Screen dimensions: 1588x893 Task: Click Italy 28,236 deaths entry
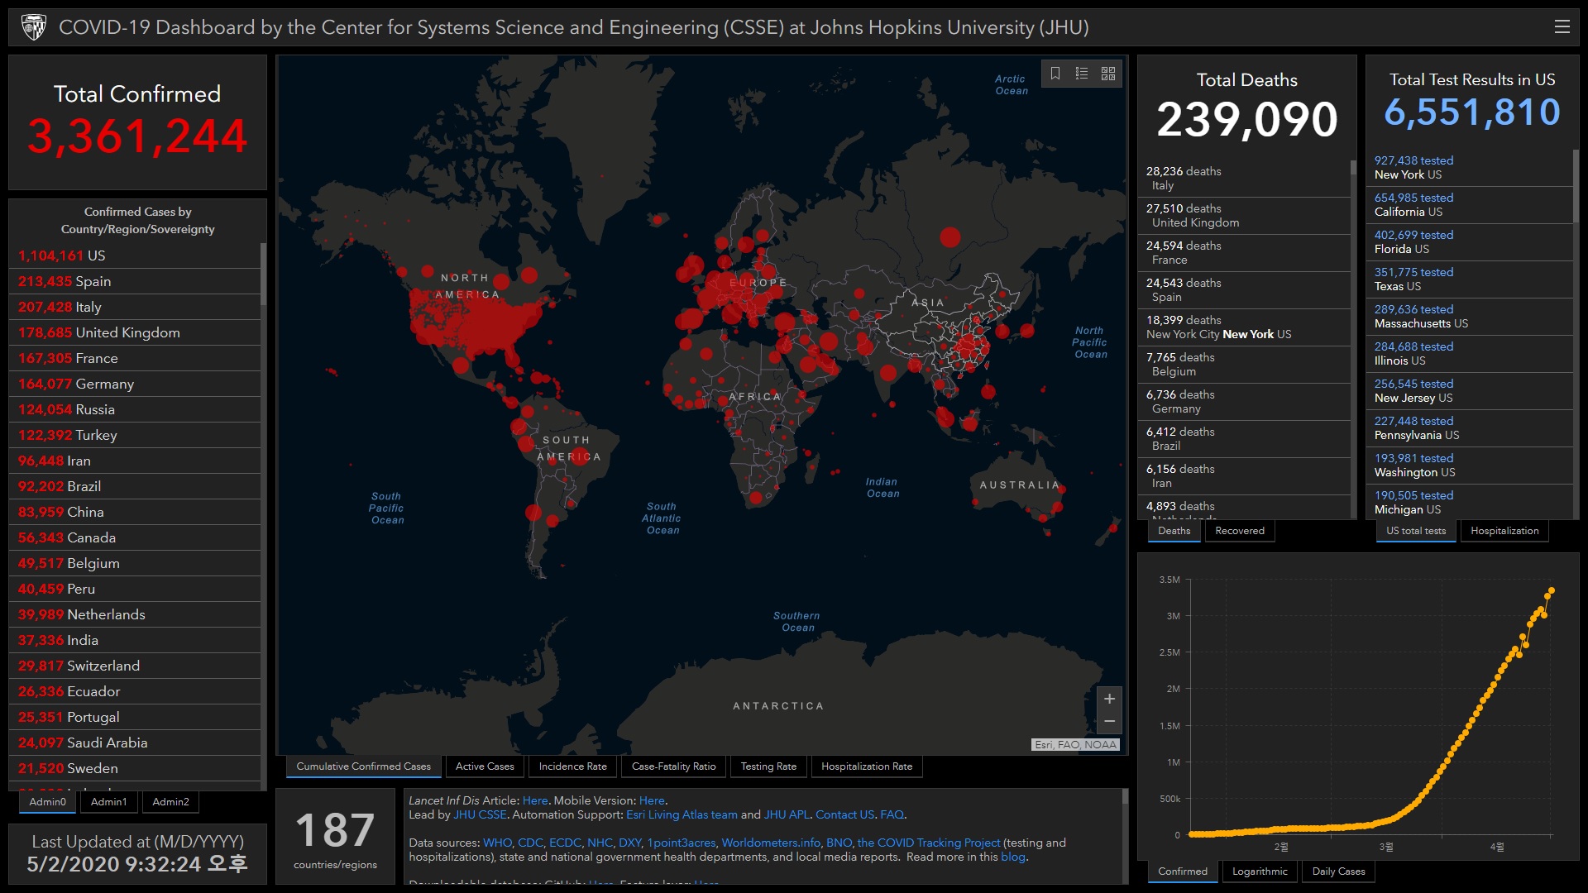1244,179
